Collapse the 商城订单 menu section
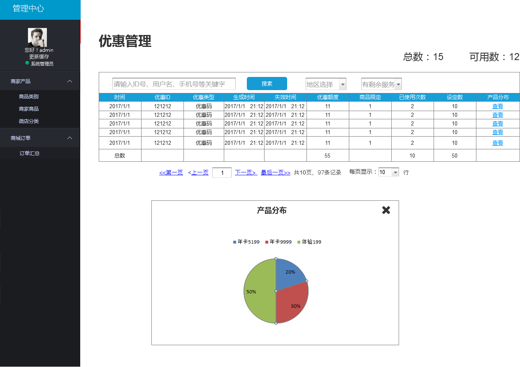The image size is (520, 367). click(70, 138)
